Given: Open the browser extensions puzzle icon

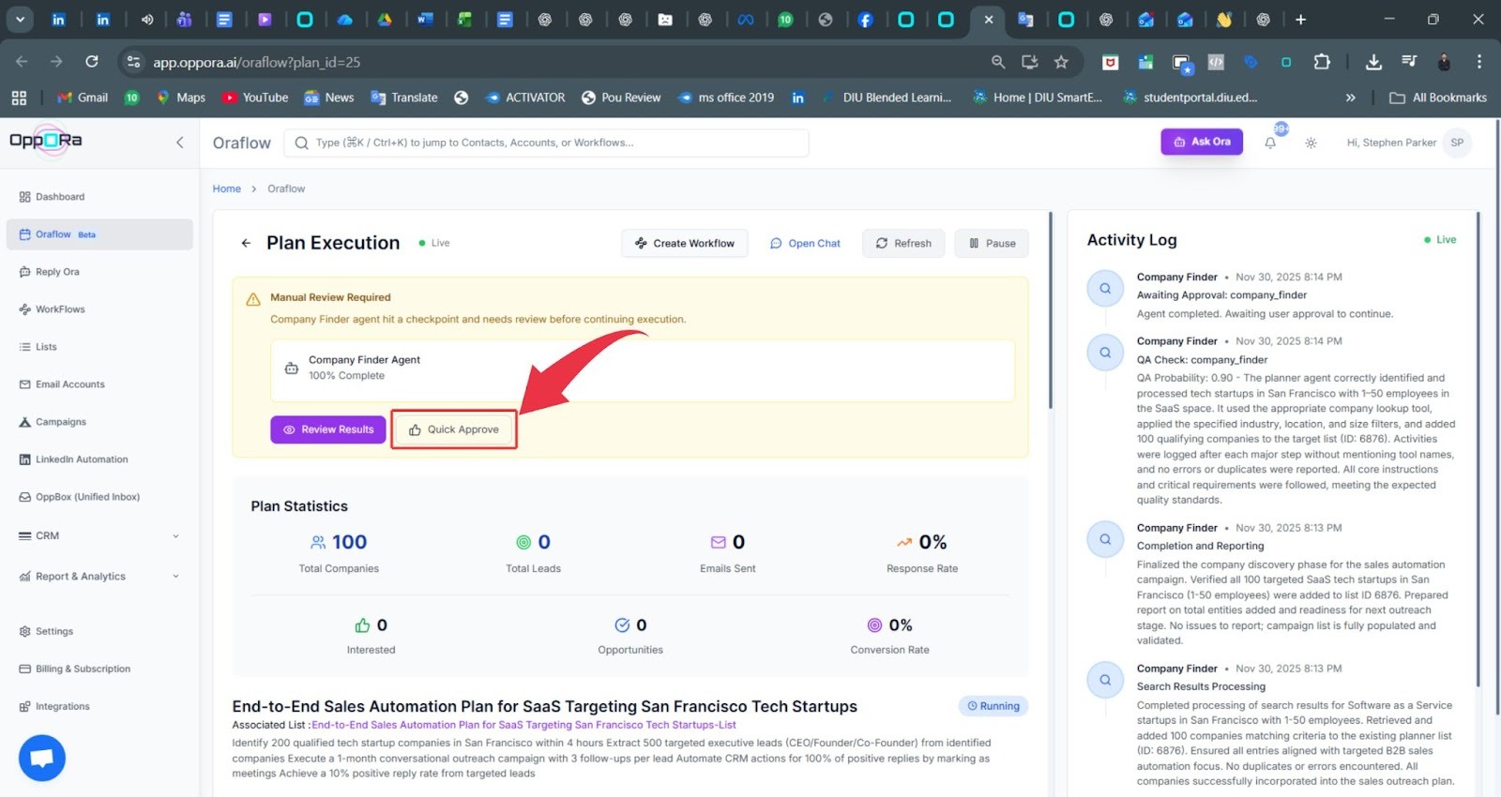Looking at the screenshot, I should [1322, 62].
